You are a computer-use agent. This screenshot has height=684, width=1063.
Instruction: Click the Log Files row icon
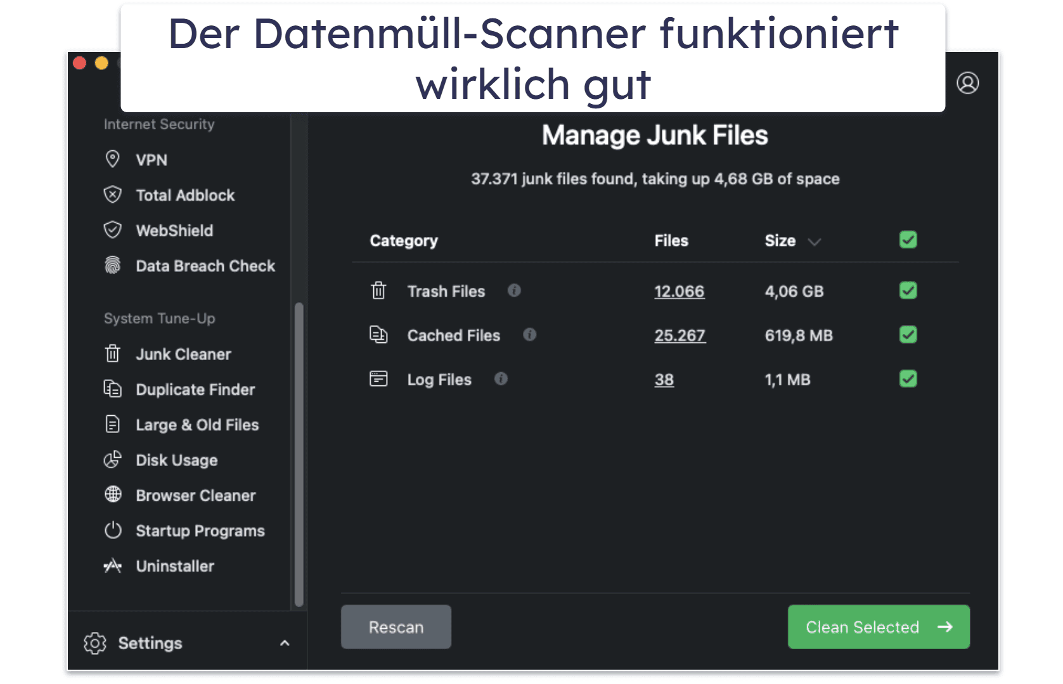pos(378,378)
